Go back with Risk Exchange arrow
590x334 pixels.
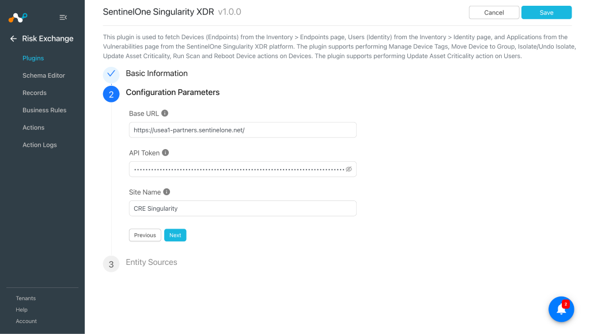point(13,39)
